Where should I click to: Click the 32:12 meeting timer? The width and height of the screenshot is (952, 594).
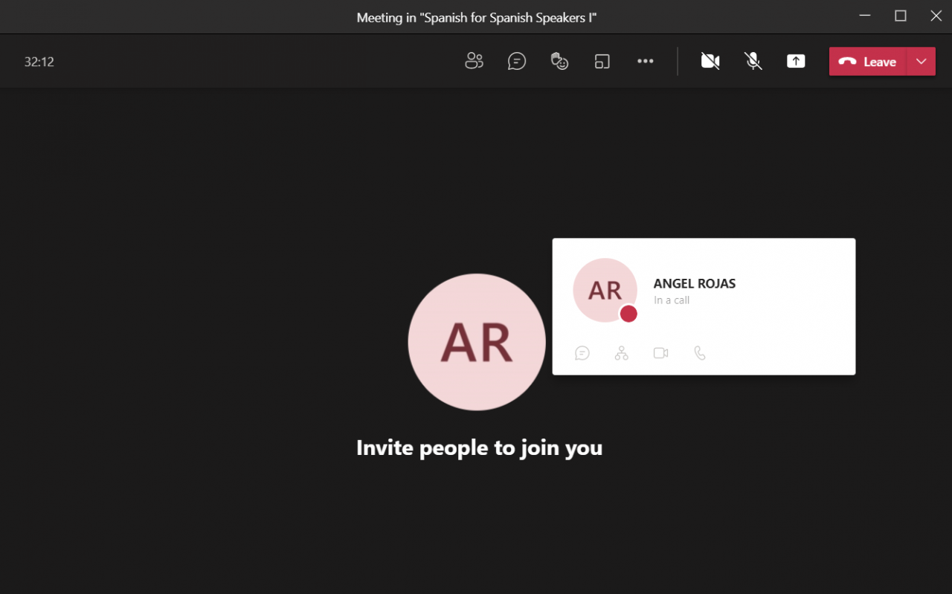click(39, 62)
